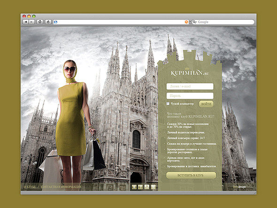Focus the Google search field
277x208 pixels.
pyautogui.click(x=223, y=22)
